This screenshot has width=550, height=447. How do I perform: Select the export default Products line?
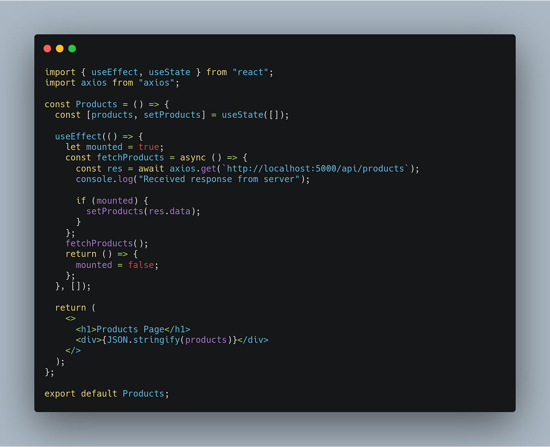point(106,393)
